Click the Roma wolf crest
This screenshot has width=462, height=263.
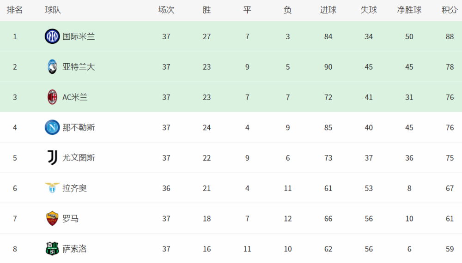tap(52, 218)
